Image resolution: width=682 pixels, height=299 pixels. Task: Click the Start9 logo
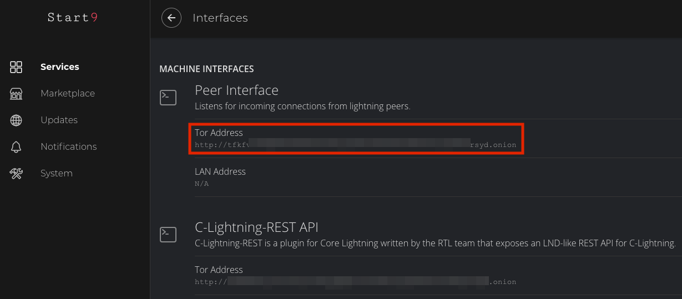pos(73,17)
